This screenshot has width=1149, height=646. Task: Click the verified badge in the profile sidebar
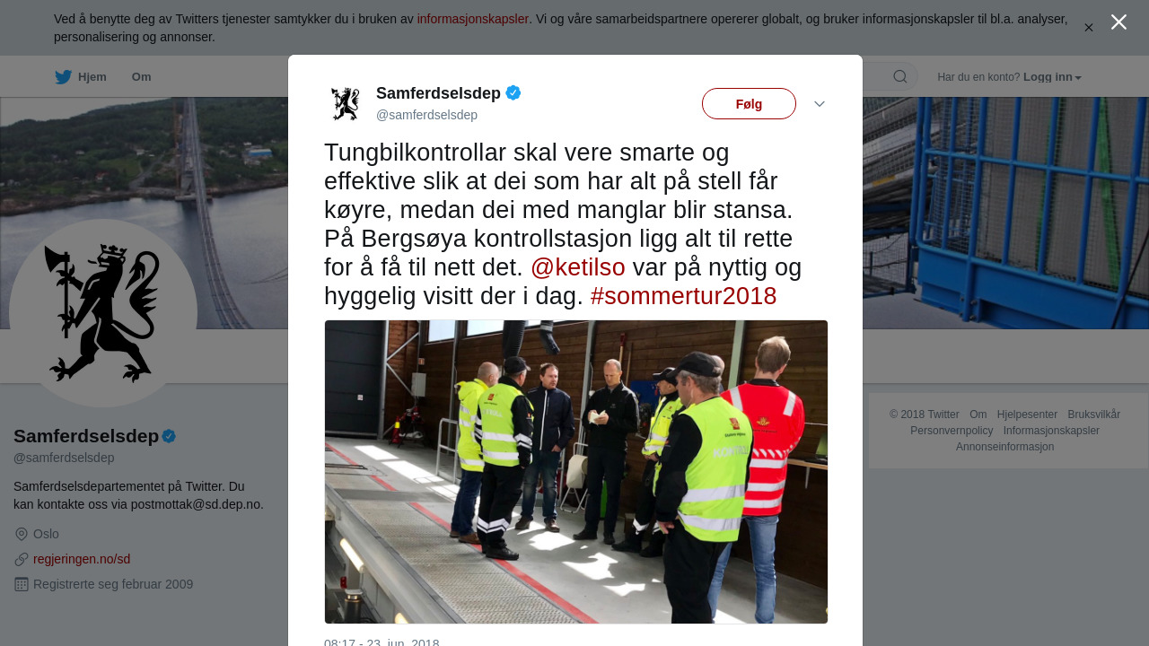coord(169,436)
